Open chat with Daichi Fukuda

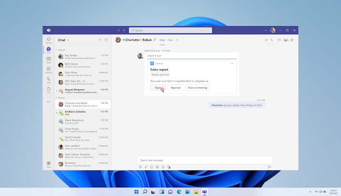[x=83, y=139]
